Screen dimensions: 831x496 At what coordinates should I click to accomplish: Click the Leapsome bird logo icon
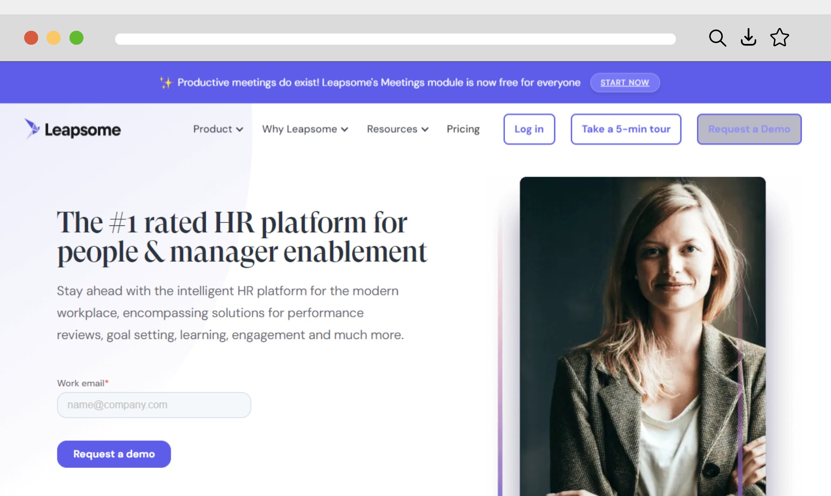coord(32,129)
